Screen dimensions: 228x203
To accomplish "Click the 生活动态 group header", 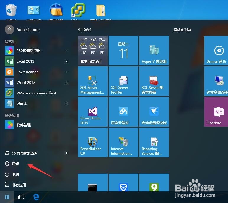I will tap(85, 30).
